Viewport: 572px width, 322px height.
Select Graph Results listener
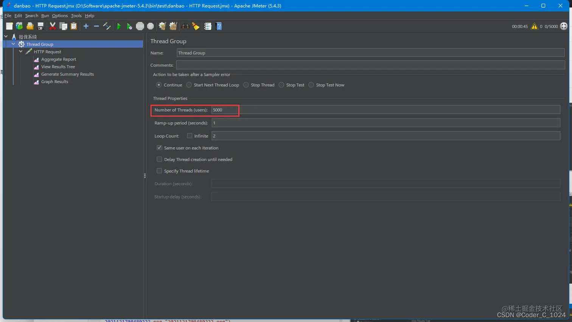coord(54,82)
